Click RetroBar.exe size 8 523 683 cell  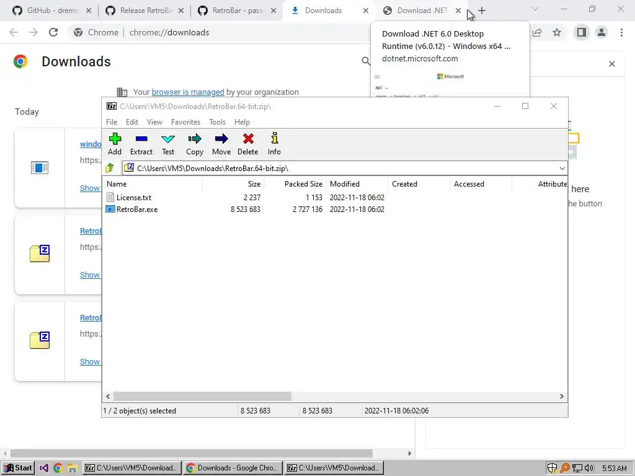pyautogui.click(x=246, y=209)
